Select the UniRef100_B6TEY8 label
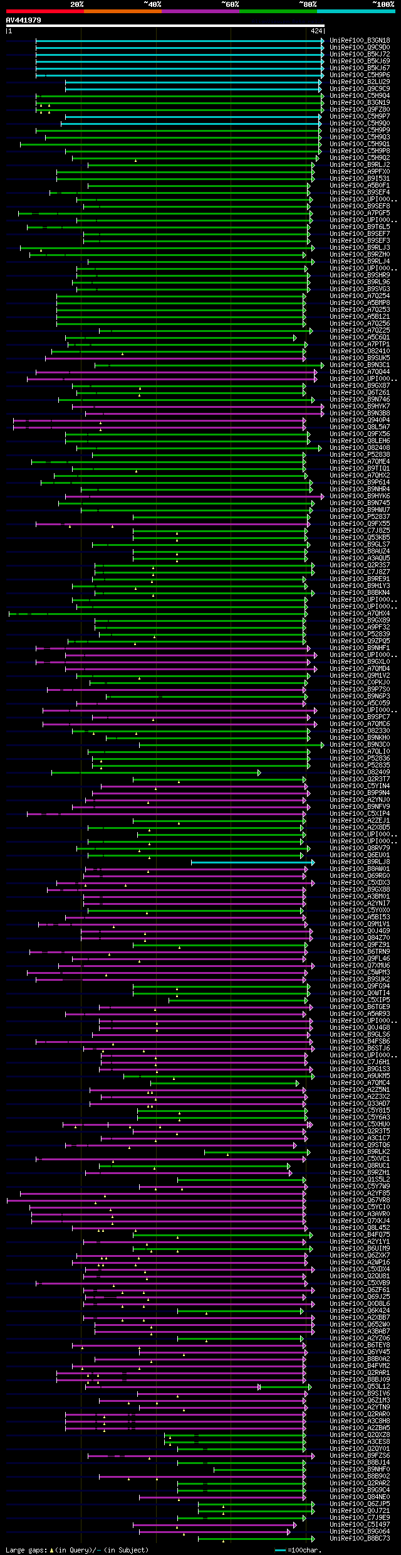 click(x=360, y=1345)
